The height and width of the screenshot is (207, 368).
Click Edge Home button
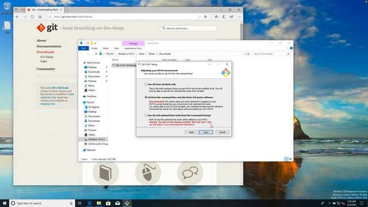(x=40, y=17)
